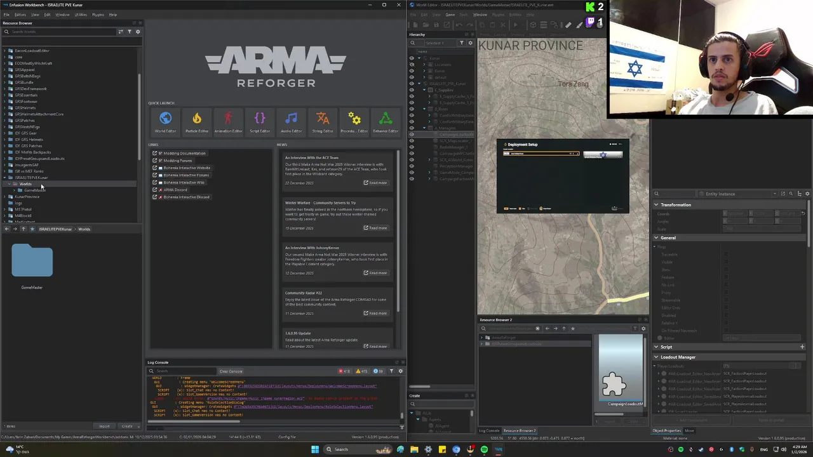Screen dimensions: 813x457
Task: Open the Game menu in World Editor
Action: [x=450, y=15]
